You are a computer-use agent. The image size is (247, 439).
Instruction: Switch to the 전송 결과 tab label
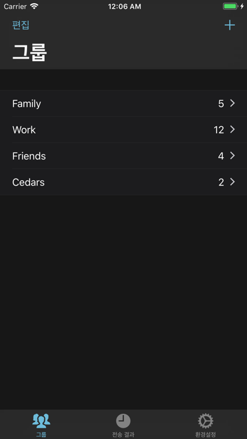tap(123, 435)
